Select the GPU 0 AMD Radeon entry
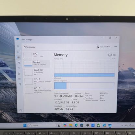The width and height of the screenshot is (135, 135). tap(38, 90)
